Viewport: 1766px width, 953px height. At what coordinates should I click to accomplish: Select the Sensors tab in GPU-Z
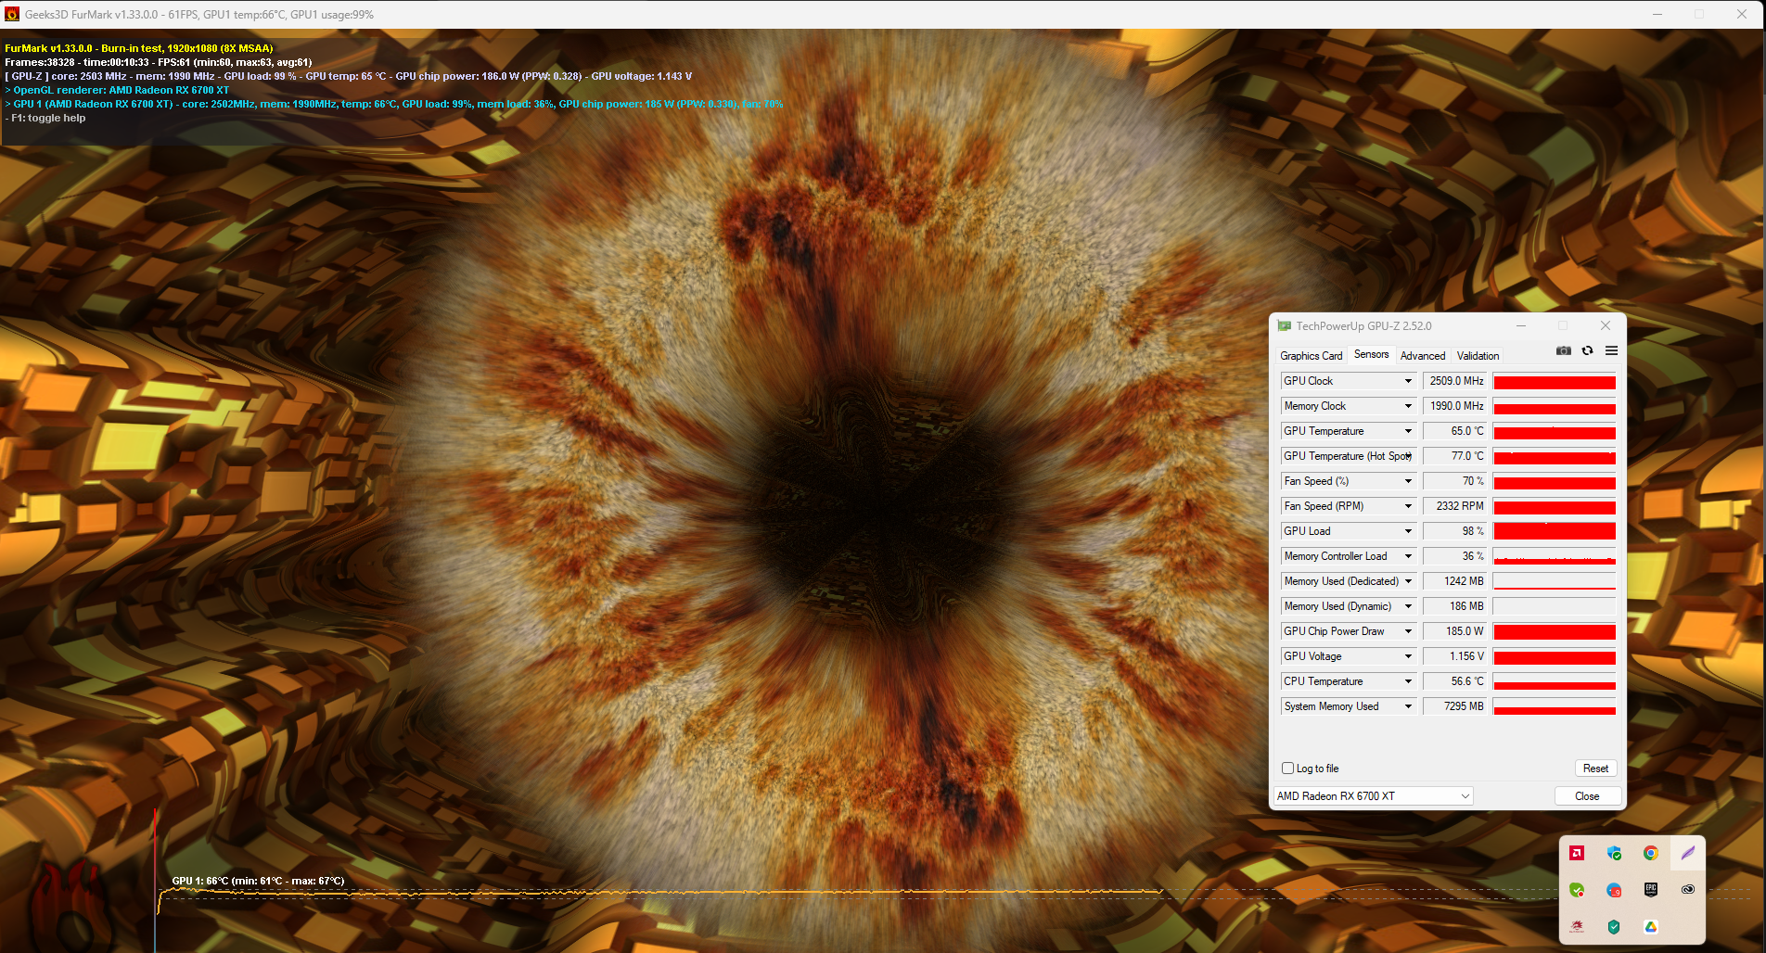[x=1371, y=354]
